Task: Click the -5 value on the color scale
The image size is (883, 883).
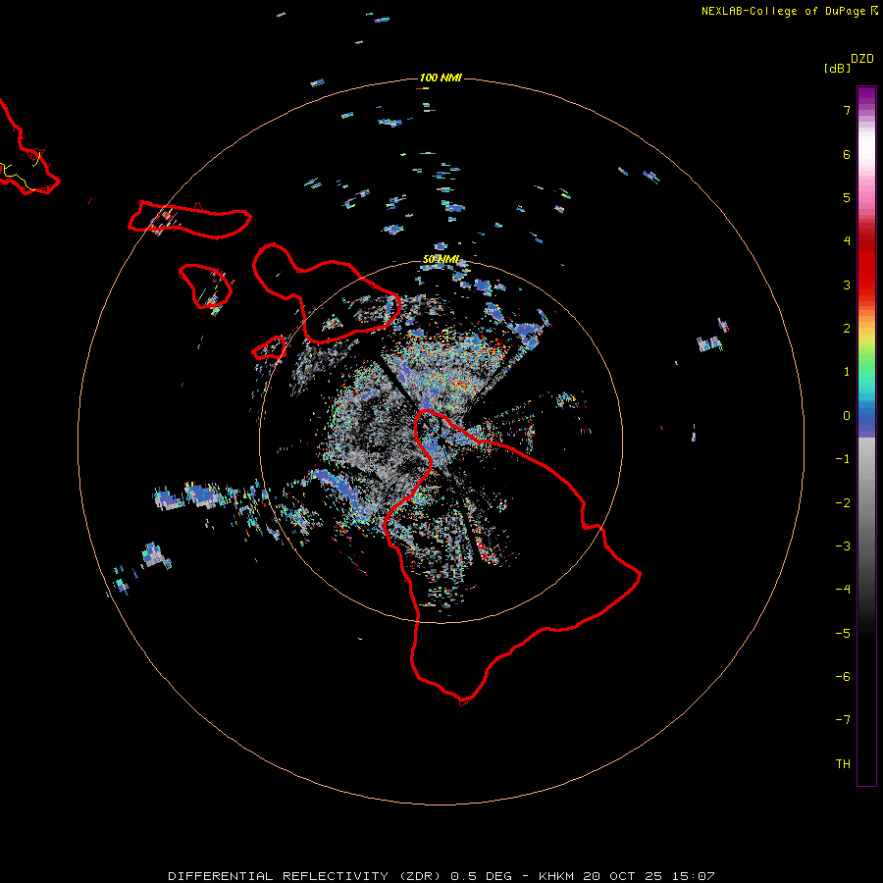Action: pyautogui.click(x=843, y=634)
